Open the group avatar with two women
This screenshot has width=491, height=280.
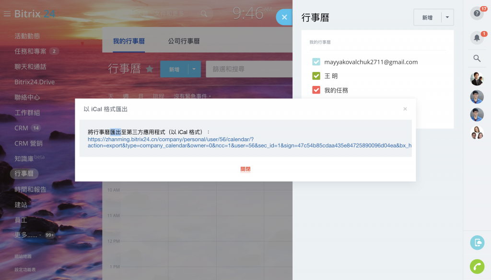(477, 133)
